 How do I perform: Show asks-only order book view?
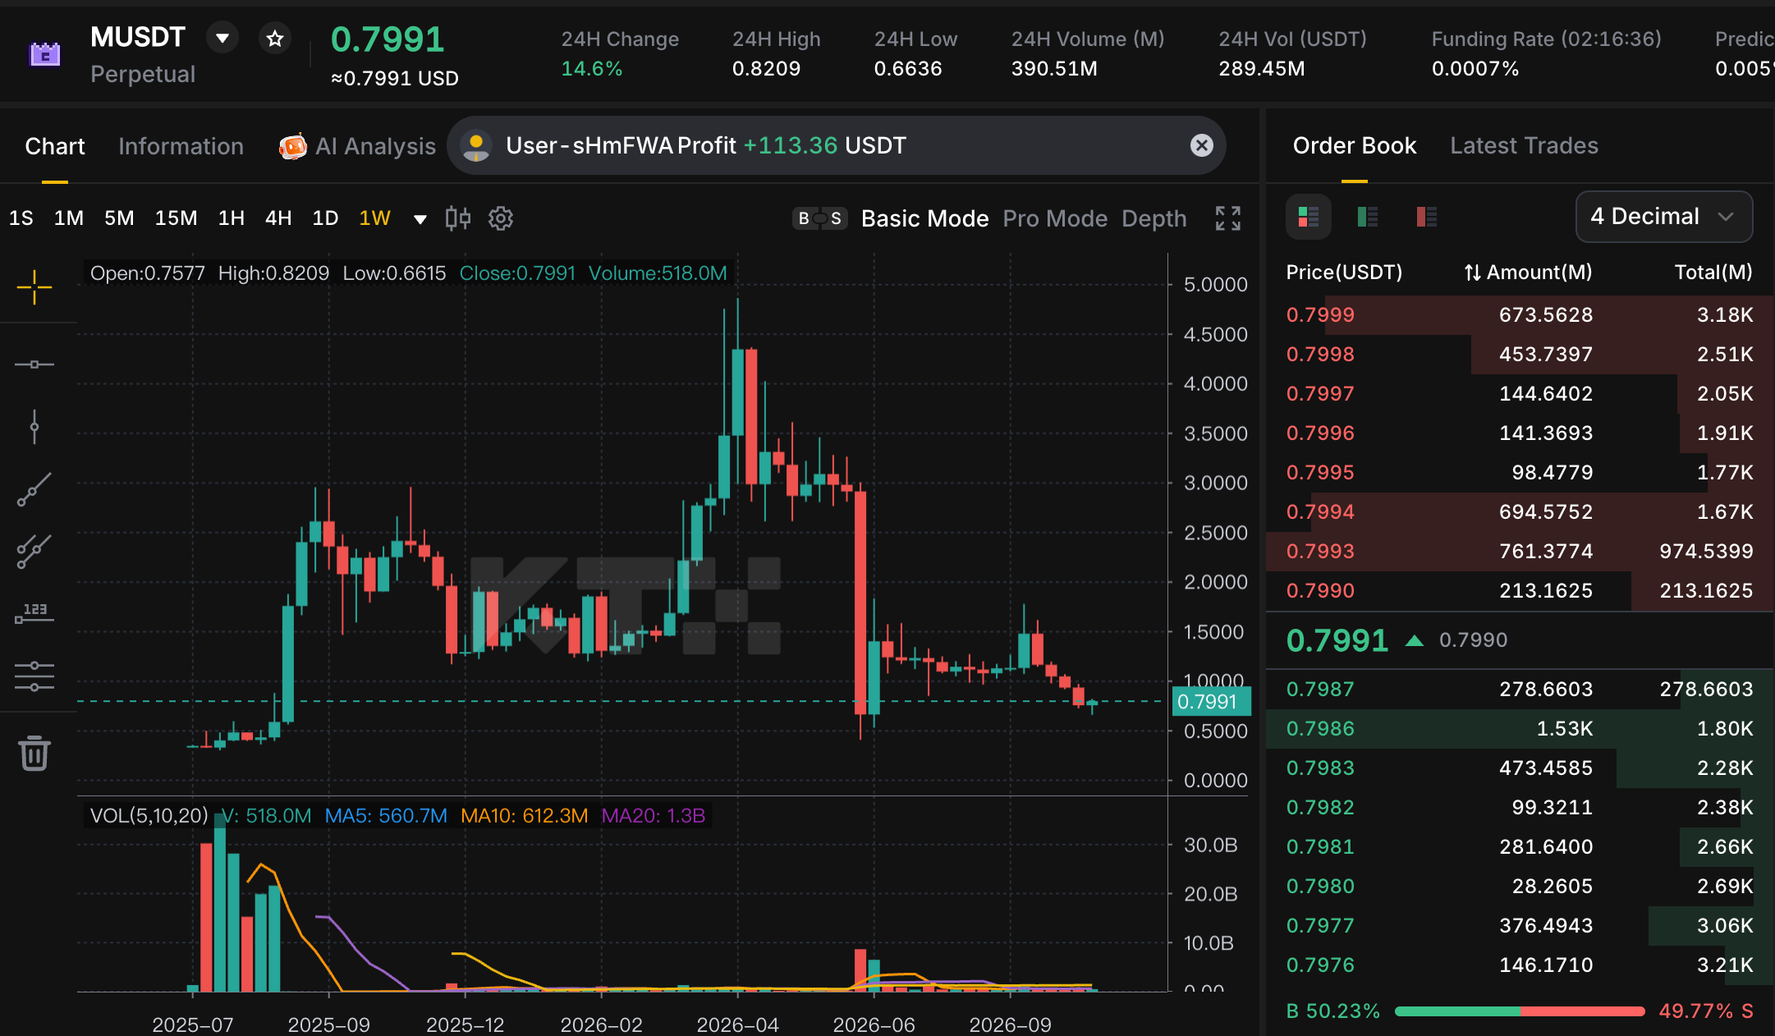pyautogui.click(x=1427, y=217)
